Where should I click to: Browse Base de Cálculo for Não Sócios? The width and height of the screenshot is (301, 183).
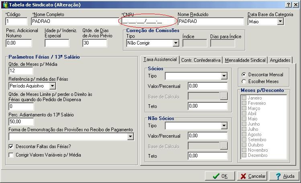[224, 146]
